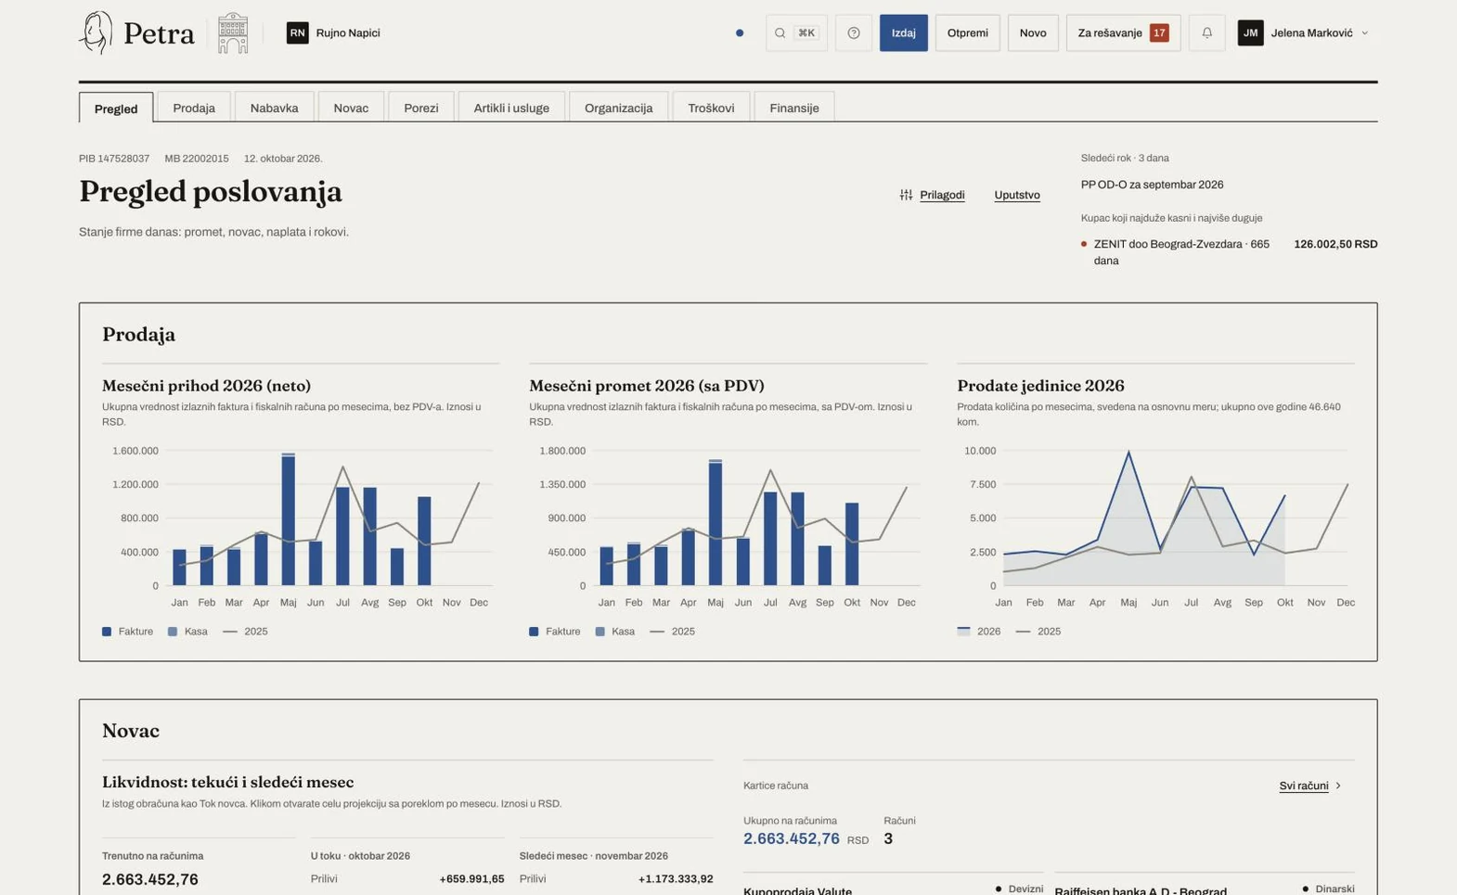Image resolution: width=1457 pixels, height=895 pixels.
Task: Click the Kasa legend swatch under Mesečni promet
Action: [600, 632]
